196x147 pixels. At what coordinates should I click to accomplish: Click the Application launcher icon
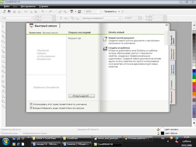tap(72, 12)
